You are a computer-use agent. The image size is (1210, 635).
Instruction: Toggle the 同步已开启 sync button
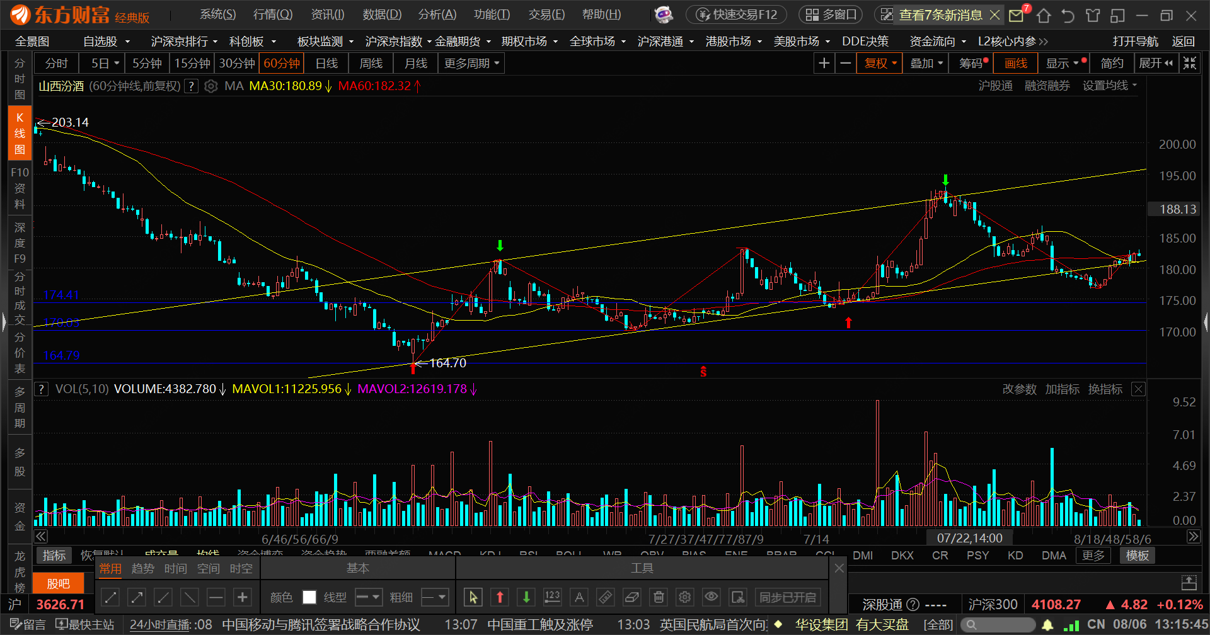[x=788, y=597]
